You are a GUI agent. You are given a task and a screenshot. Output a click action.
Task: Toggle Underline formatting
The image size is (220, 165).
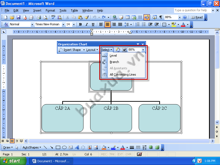(x=93, y=24)
